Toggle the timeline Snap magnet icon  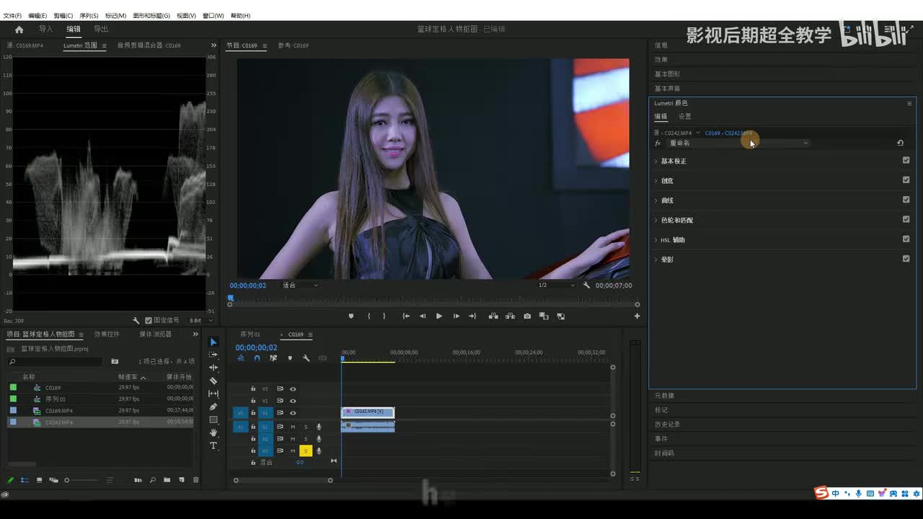(257, 358)
